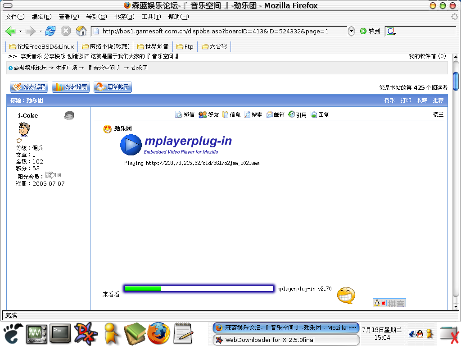The width and height of the screenshot is (461, 346).
Task: Open the 编辑(E) menu
Action: point(41,17)
